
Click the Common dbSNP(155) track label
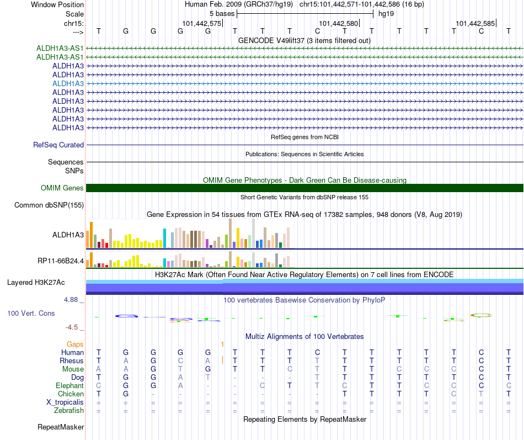(49, 205)
